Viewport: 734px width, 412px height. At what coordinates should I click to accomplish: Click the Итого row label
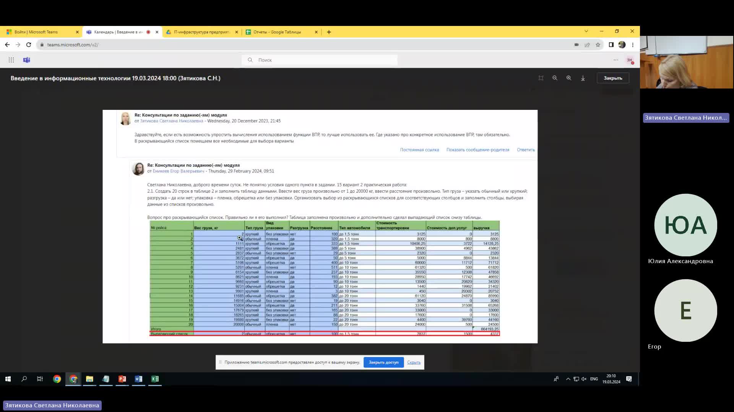pyautogui.click(x=156, y=329)
